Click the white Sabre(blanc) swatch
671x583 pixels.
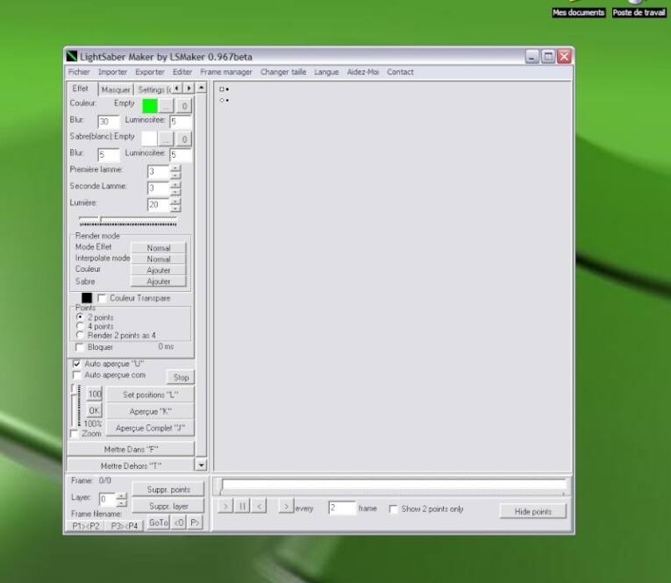[149, 139]
